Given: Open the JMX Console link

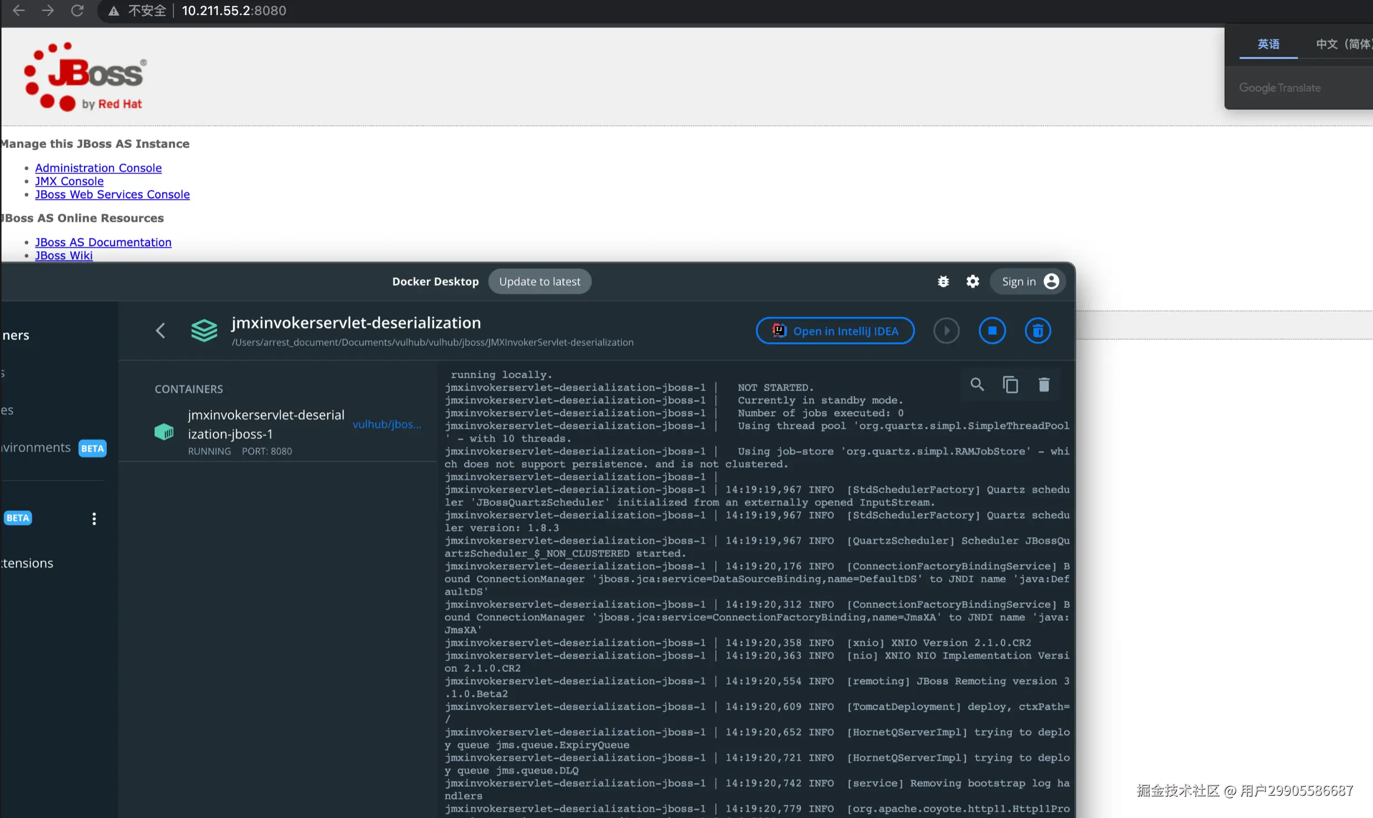Looking at the screenshot, I should coord(69,181).
